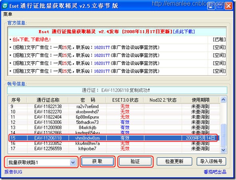Click password xkxsbwwhd7

[88, 112]
